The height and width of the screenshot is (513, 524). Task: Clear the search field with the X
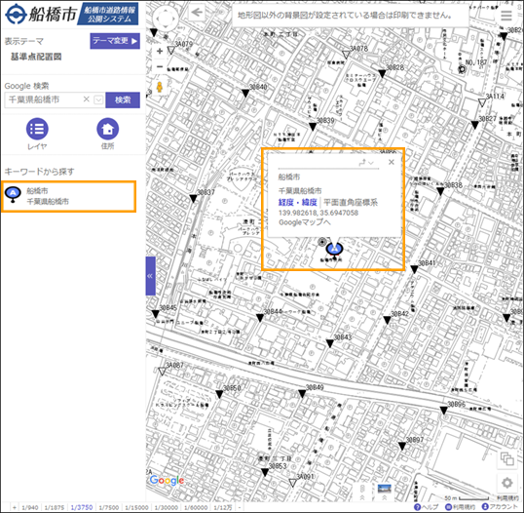point(87,99)
